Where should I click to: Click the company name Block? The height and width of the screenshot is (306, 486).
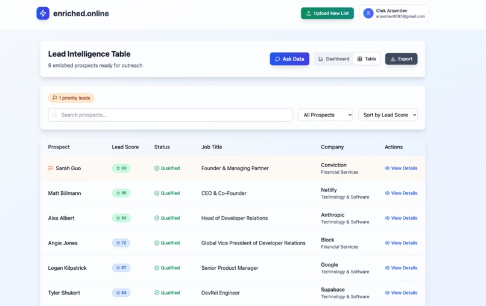327,240
